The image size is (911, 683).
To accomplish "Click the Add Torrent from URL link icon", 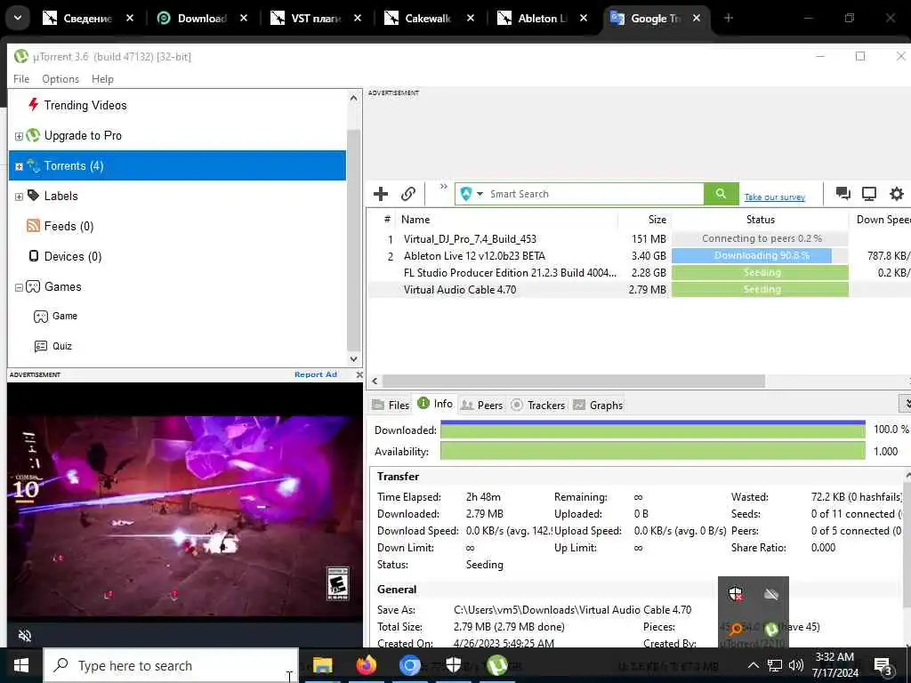I will 408,194.
